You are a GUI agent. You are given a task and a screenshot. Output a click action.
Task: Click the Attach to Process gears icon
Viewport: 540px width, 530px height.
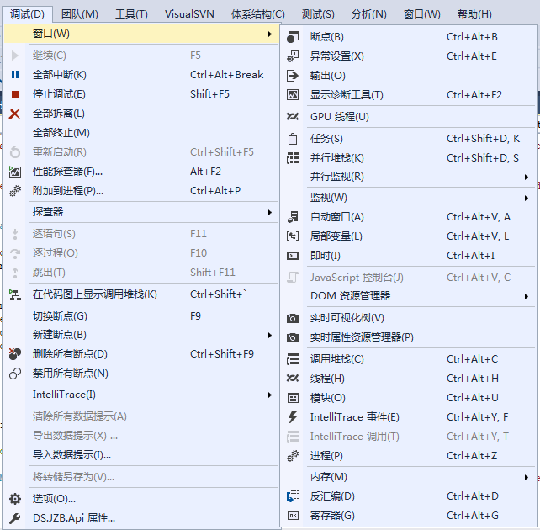[x=15, y=191]
